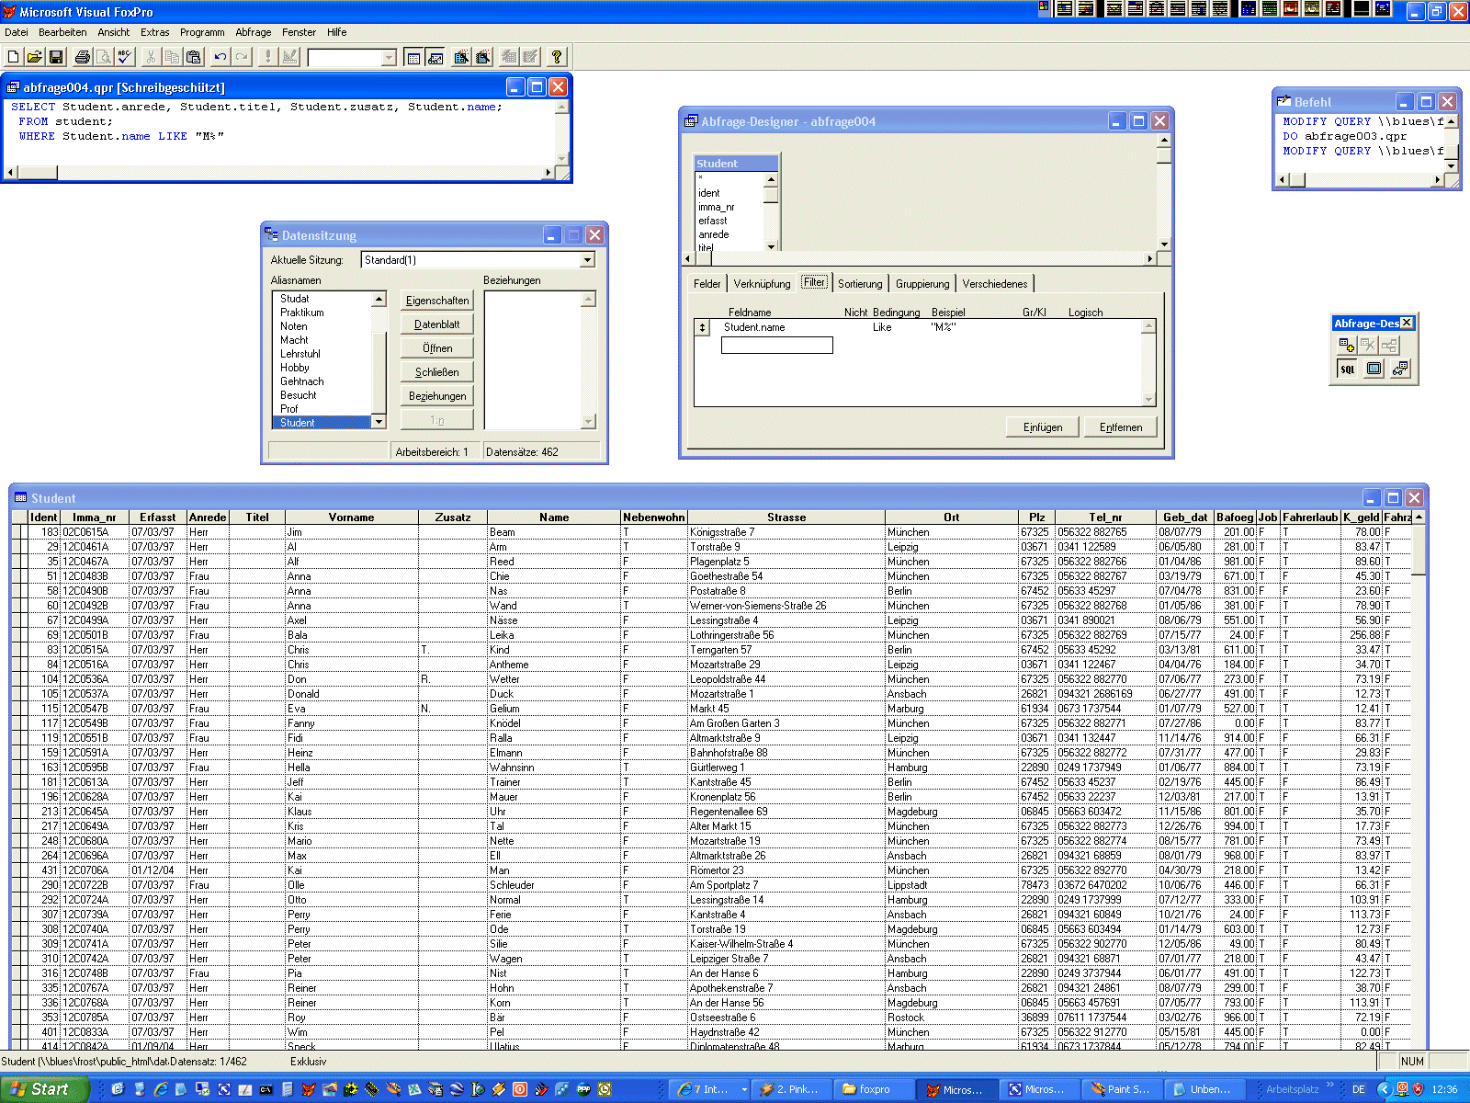This screenshot has width=1470, height=1103.
Task: Open the Aktuelle Sitzung dropdown
Action: [587, 260]
